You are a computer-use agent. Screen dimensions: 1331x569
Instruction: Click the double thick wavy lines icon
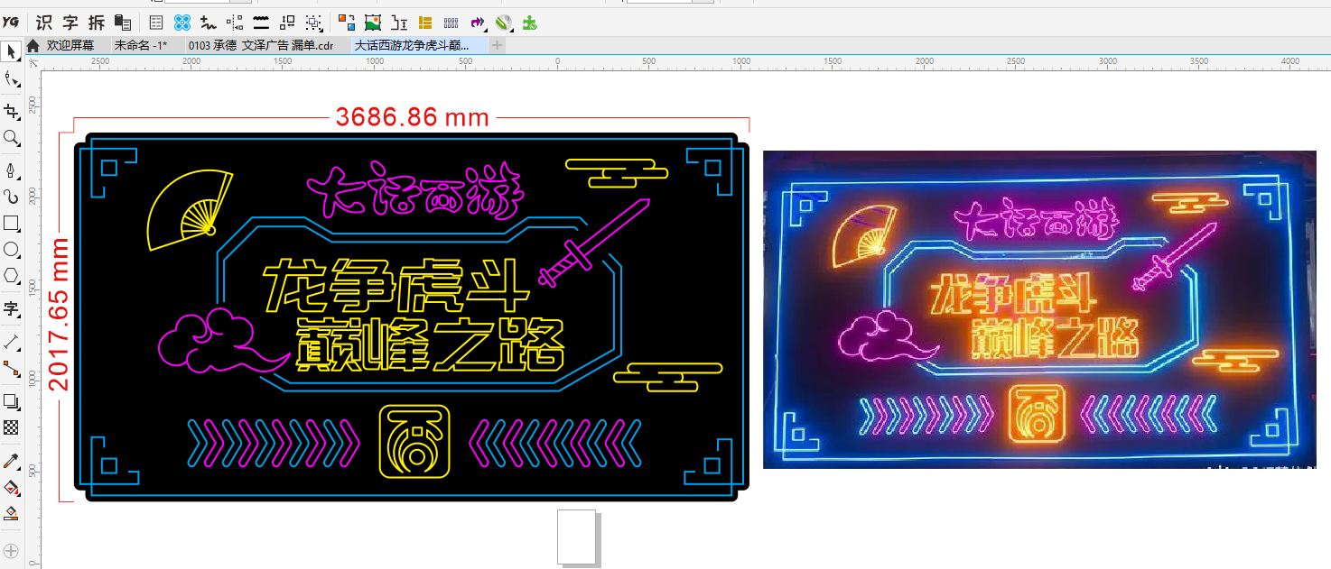click(262, 23)
